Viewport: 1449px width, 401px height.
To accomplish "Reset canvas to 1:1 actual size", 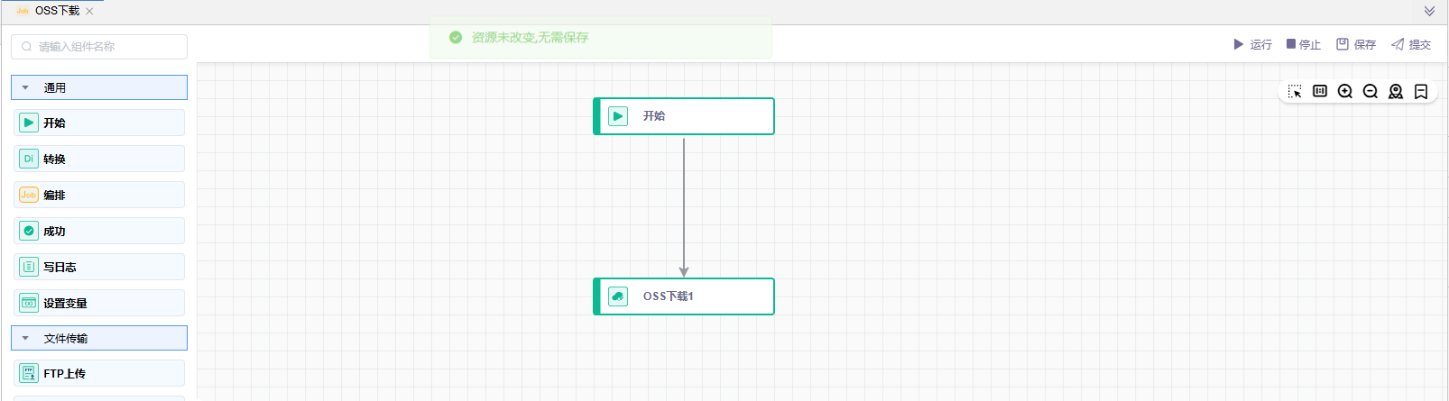I will (1320, 91).
